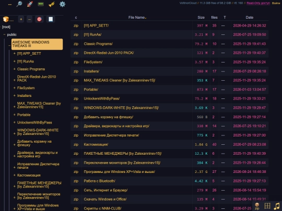
Task: Open WINDOWS-DARK-WHITE folder in file list
Action: click(121, 108)
